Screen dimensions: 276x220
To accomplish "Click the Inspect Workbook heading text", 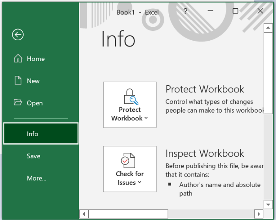I will [205, 153].
